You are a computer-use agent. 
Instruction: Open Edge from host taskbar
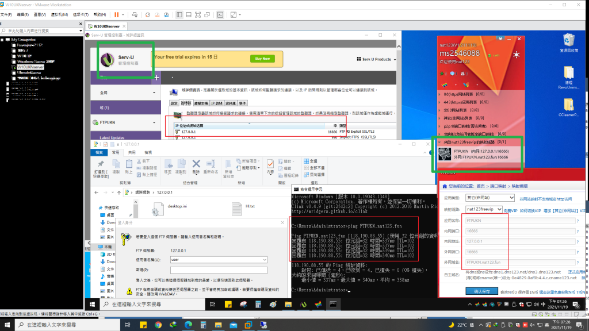coord(188,325)
